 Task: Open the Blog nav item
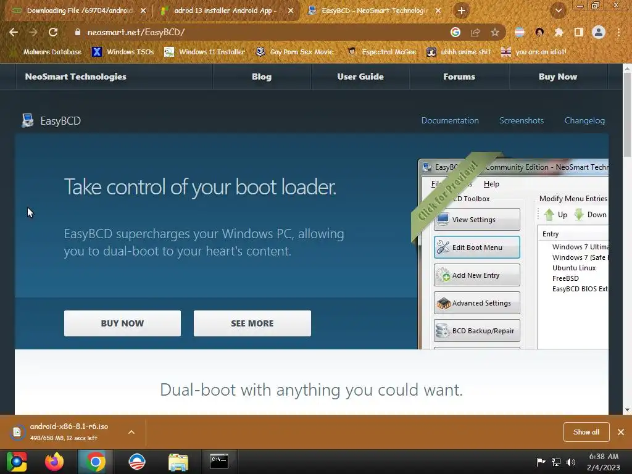[x=262, y=77]
